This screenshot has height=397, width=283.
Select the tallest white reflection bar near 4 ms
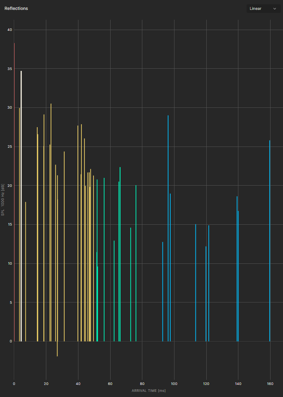21,206
